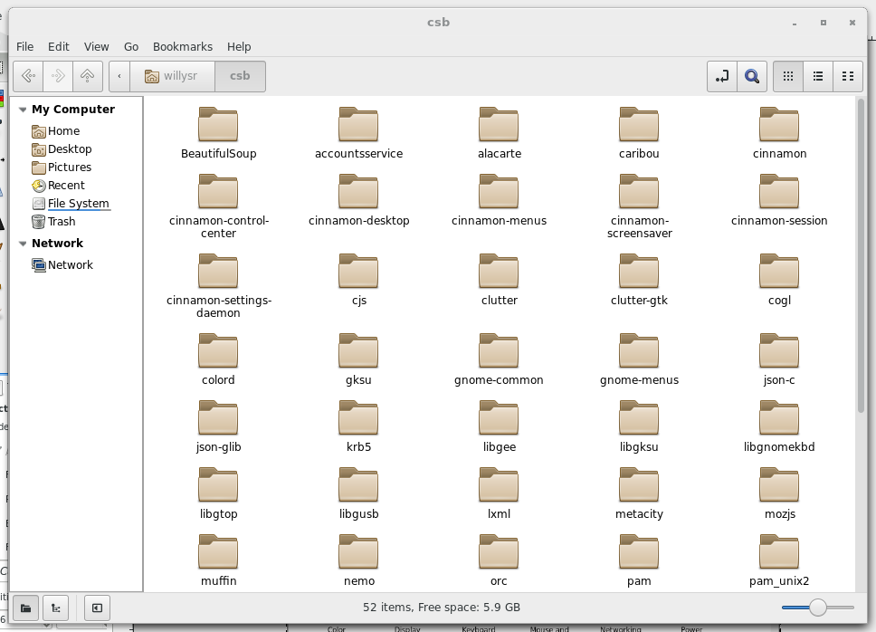This screenshot has height=632, width=876.
Task: Select the cinnamon-control-center folder
Action: pyautogui.click(x=218, y=206)
